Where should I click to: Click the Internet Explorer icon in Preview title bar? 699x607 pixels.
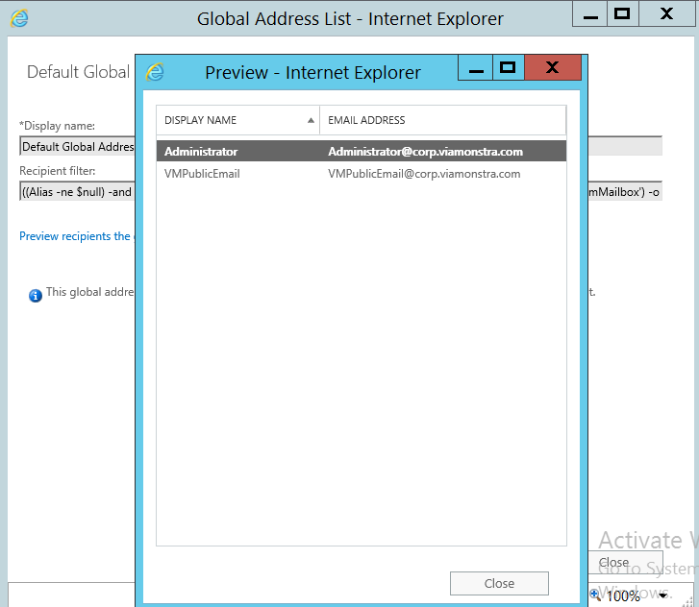pyautogui.click(x=155, y=72)
